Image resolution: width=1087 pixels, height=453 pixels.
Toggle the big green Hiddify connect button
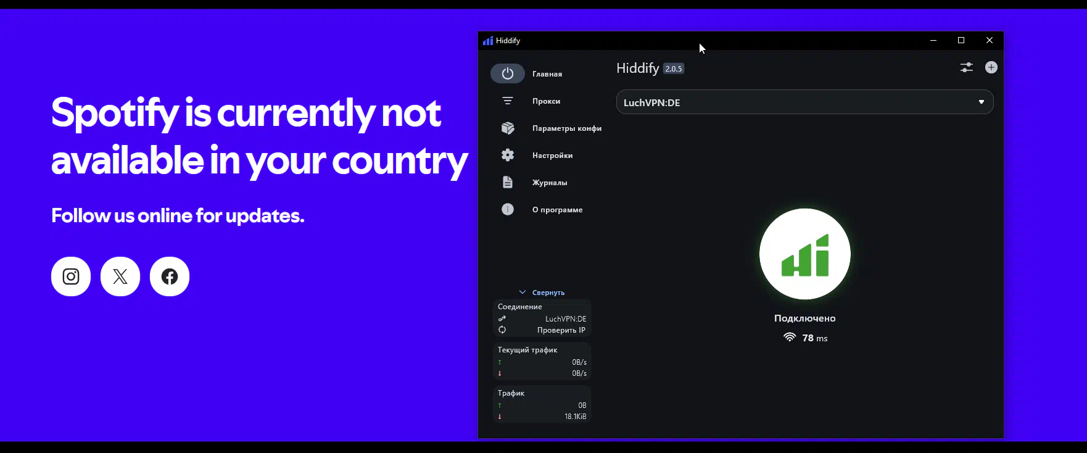[x=805, y=254]
